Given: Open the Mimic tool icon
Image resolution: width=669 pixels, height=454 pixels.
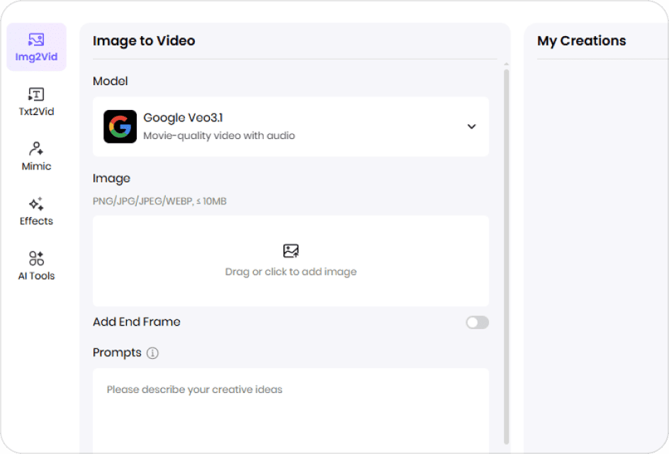Looking at the screenshot, I should pyautogui.click(x=36, y=149).
